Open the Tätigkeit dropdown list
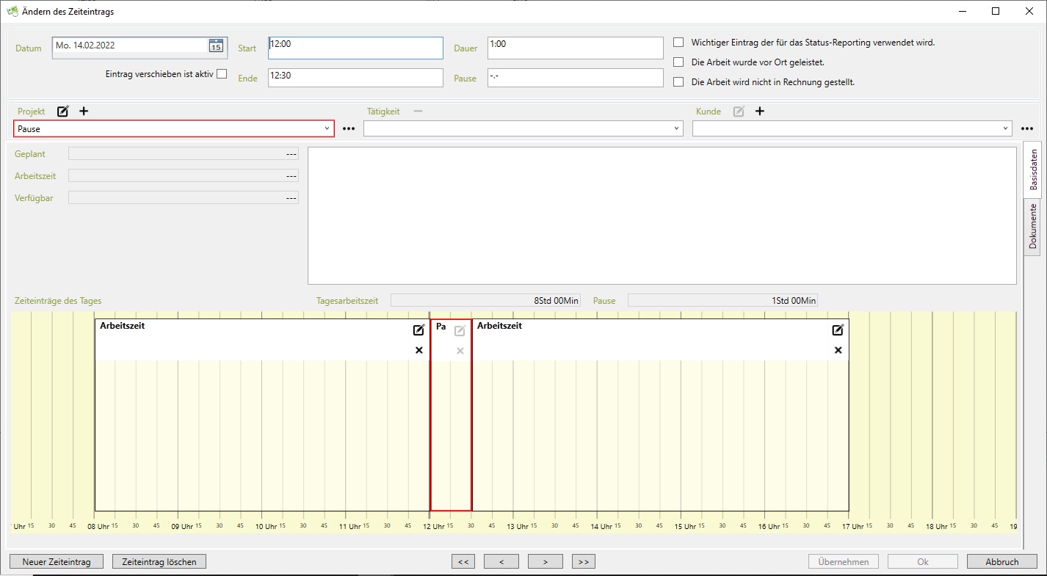1047x576 pixels. tap(676, 129)
